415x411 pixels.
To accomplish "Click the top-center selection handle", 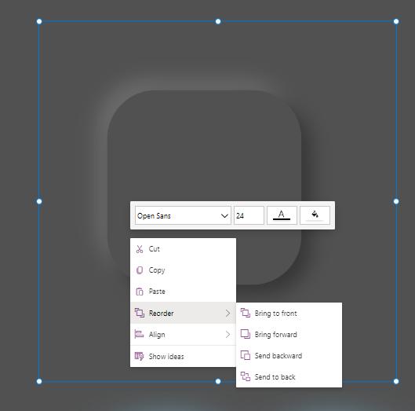I will tap(218, 21).
